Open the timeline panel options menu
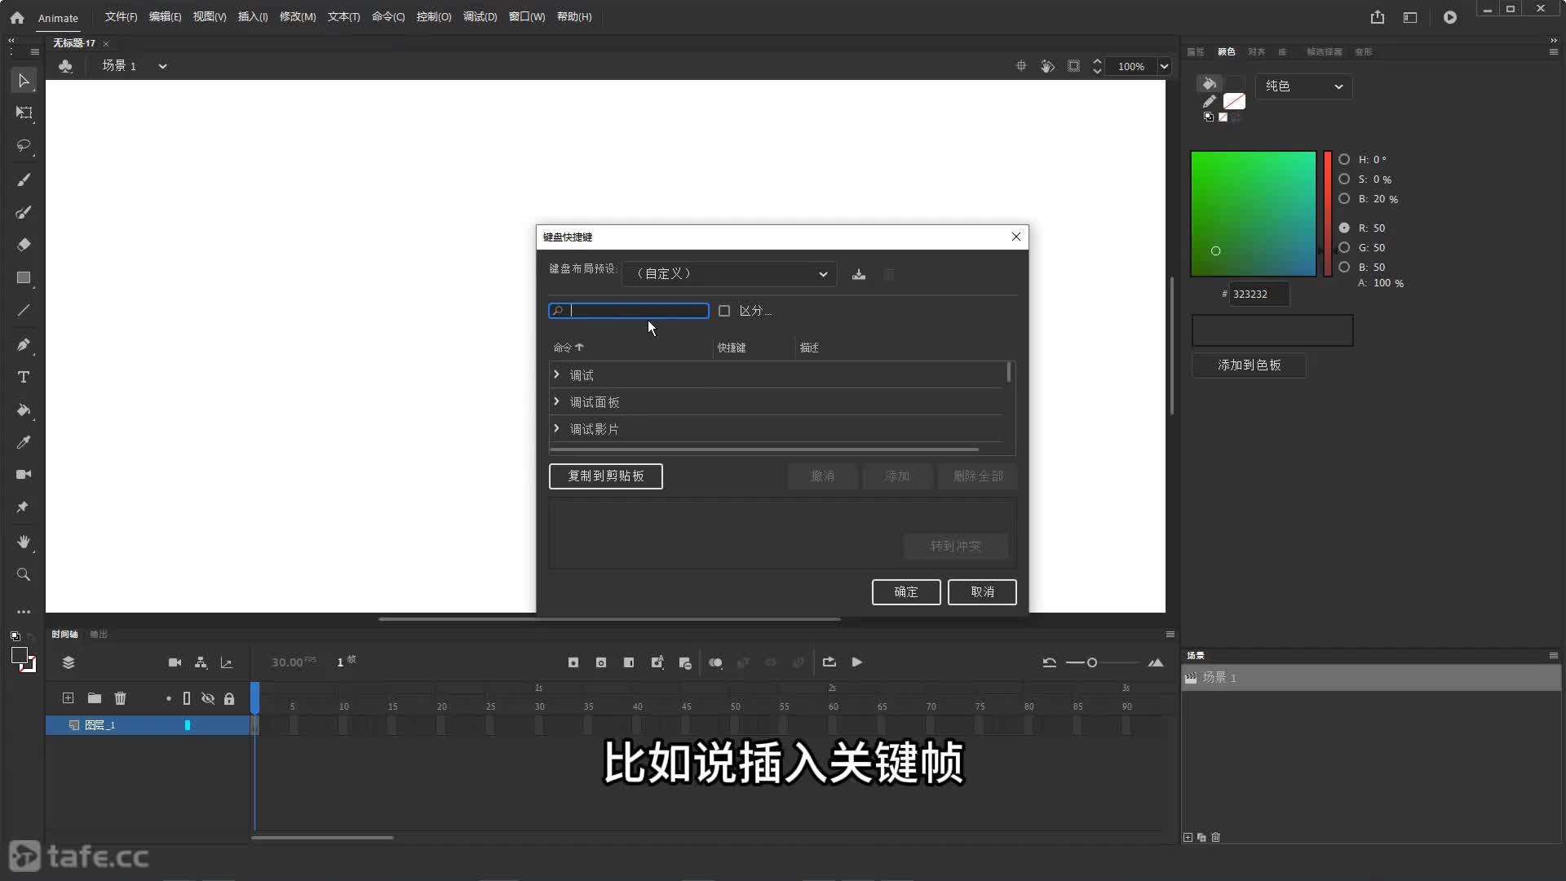 pyautogui.click(x=1170, y=635)
